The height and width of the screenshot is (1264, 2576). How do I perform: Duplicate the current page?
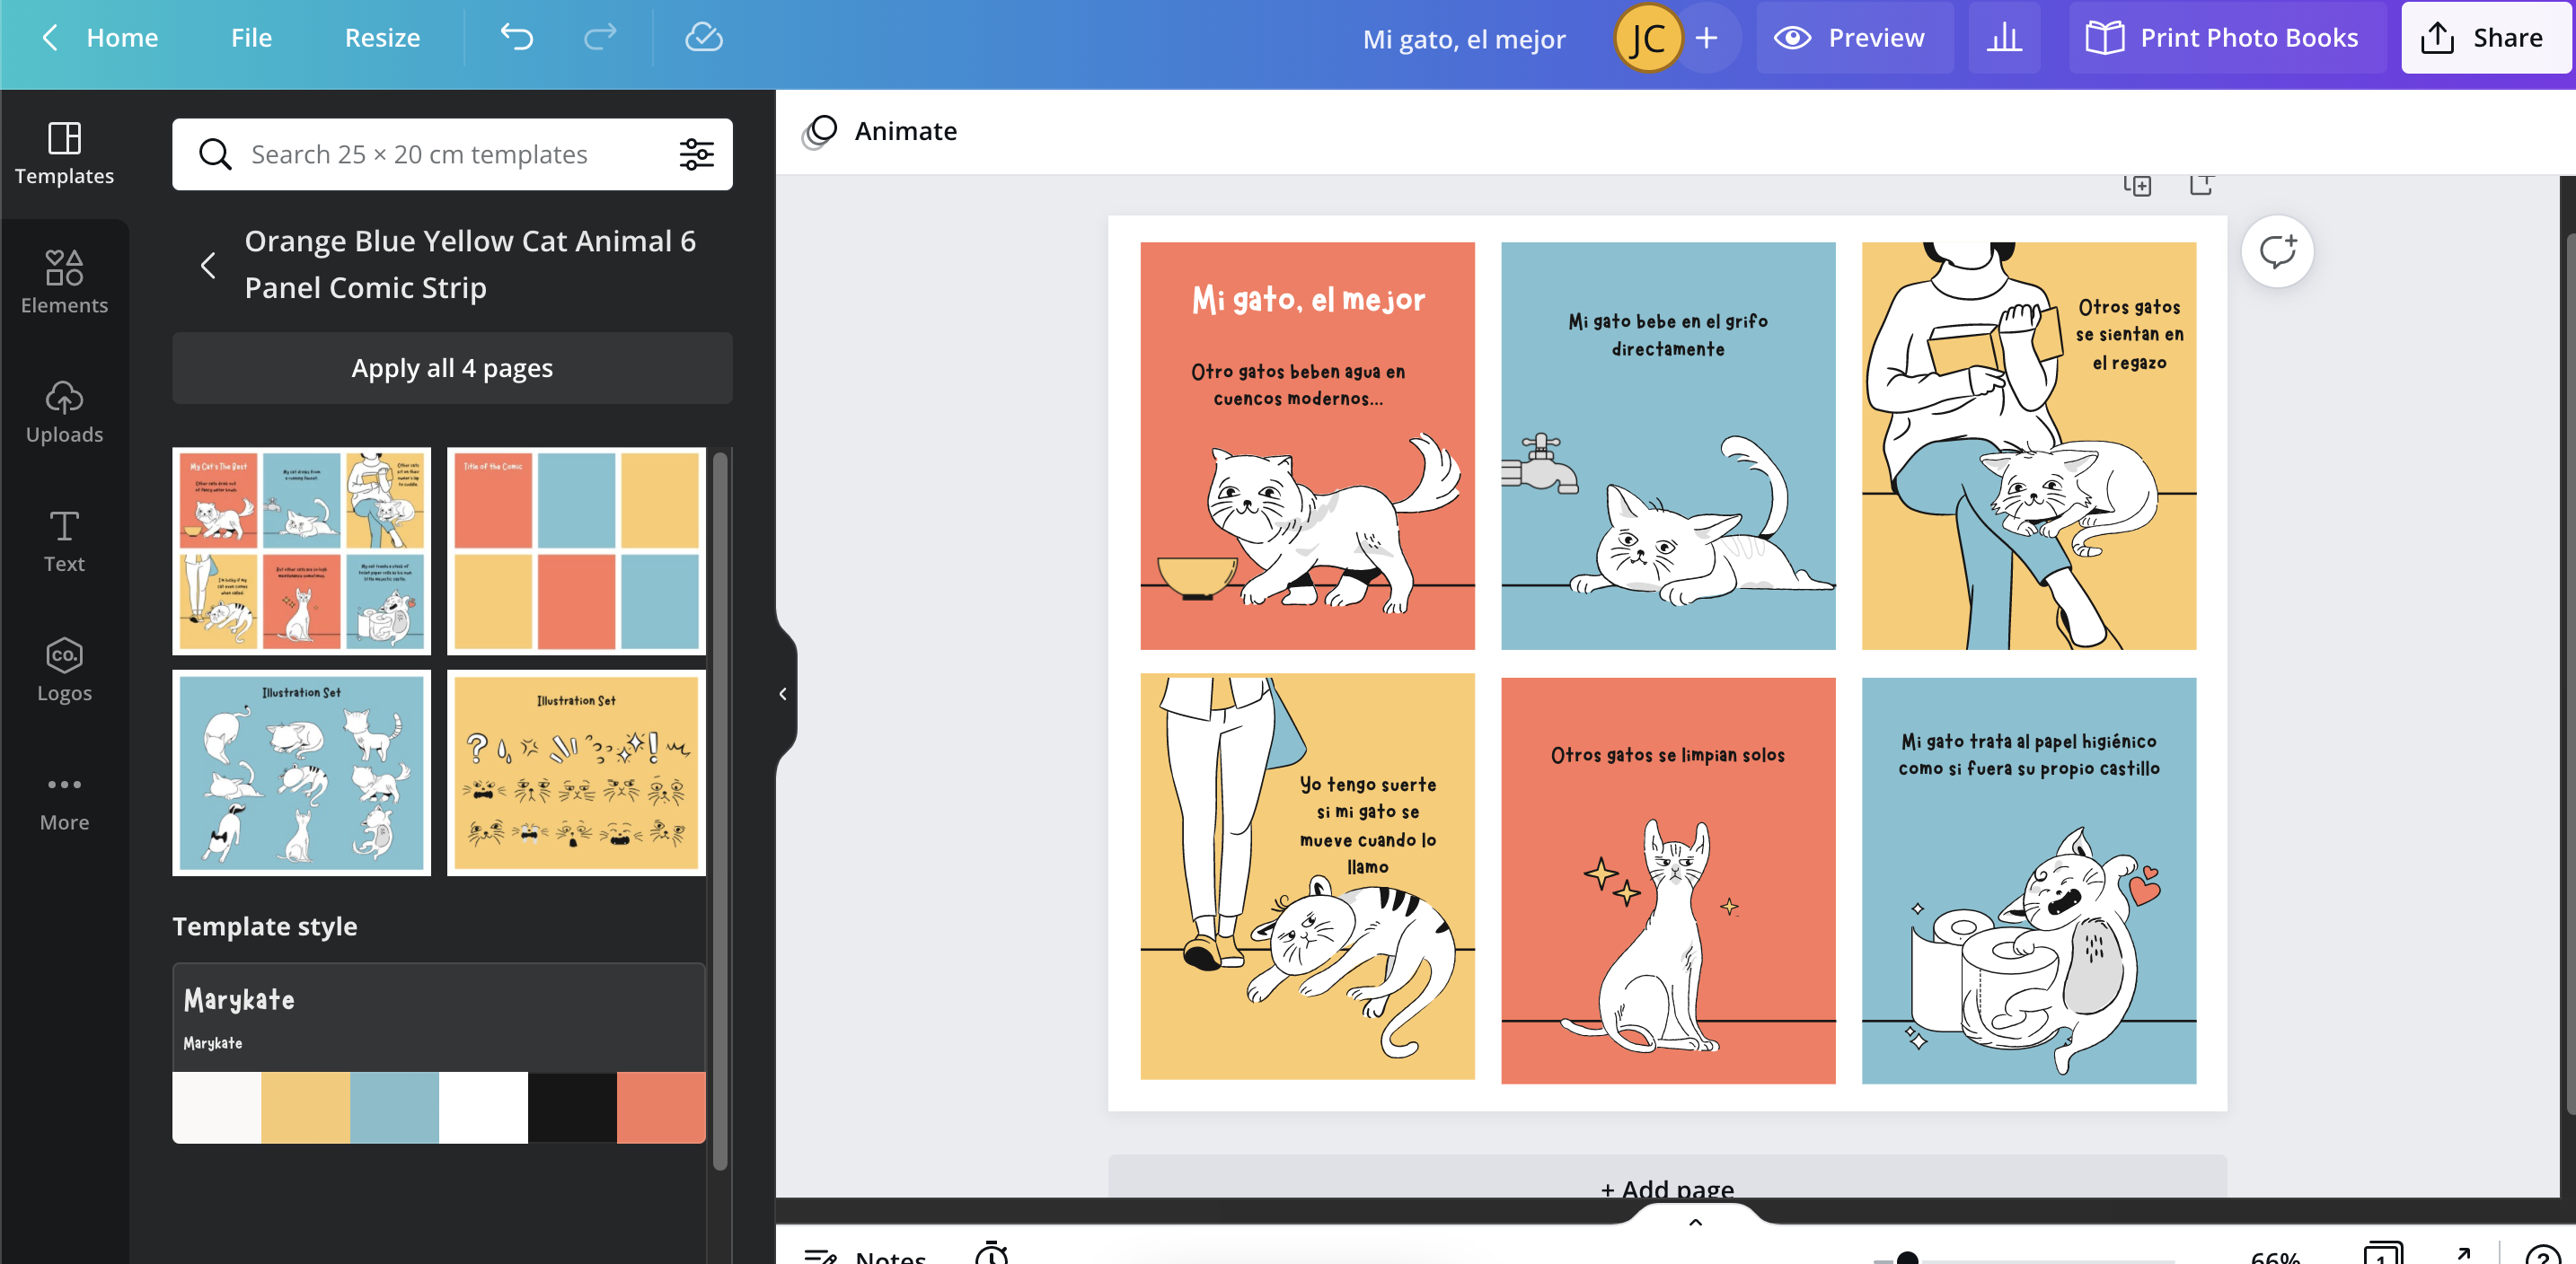coord(2139,184)
